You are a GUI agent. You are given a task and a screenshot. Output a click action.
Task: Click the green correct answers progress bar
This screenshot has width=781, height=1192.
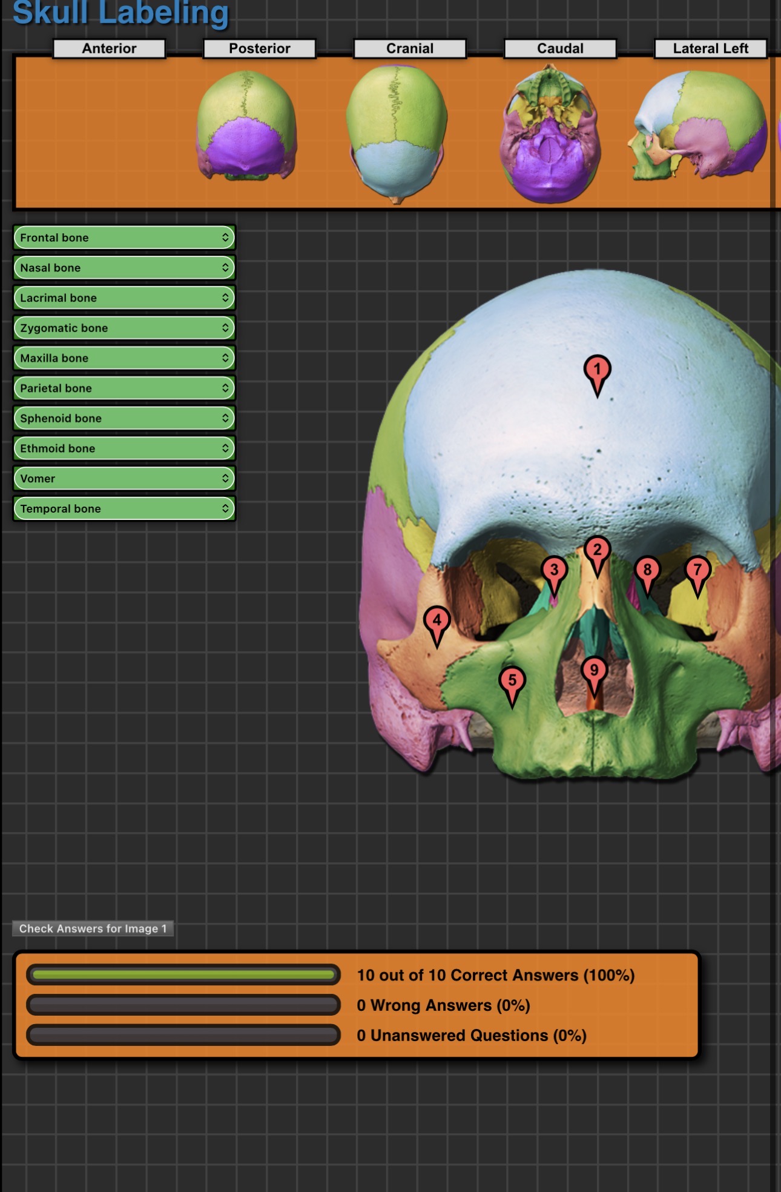(x=183, y=975)
